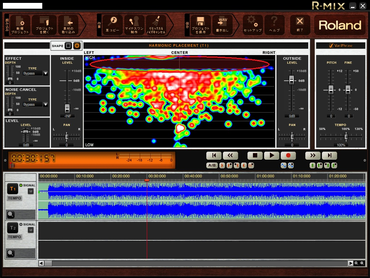Zoom out the timeline horizontally
Image resolution: width=370 pixels, height=278 pixels.
point(356,263)
